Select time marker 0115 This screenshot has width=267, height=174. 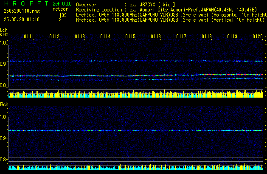click(130, 36)
